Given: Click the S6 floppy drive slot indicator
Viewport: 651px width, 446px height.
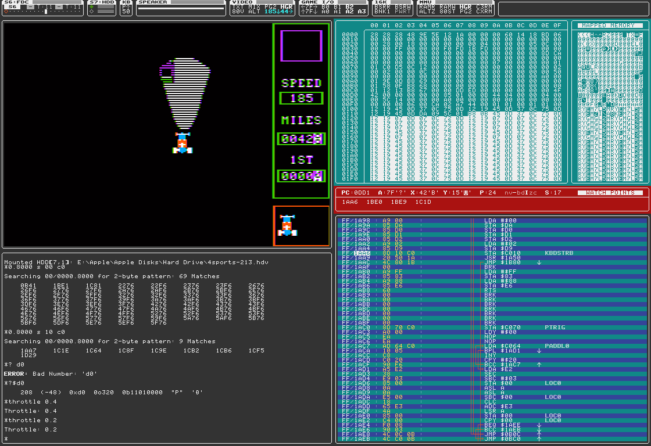Looking at the screenshot, I should (13, 6).
